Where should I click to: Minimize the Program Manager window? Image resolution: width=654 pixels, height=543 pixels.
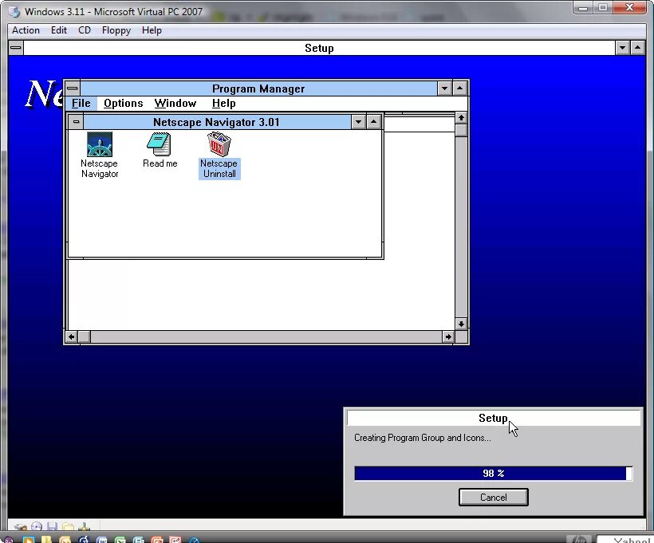(x=444, y=89)
